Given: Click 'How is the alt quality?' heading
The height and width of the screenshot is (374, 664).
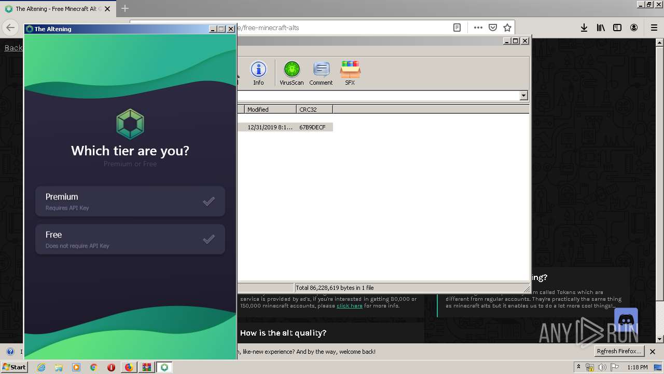Looking at the screenshot, I should pos(283,333).
